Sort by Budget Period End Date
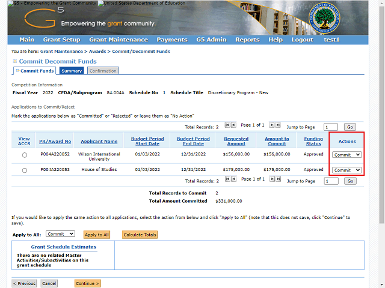385x288 pixels. click(193, 141)
